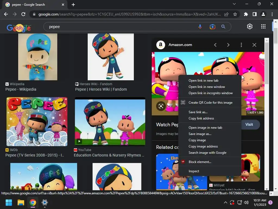The width and height of the screenshot is (278, 209).
Task: Show previous image in preview panel
Action: (215, 45)
